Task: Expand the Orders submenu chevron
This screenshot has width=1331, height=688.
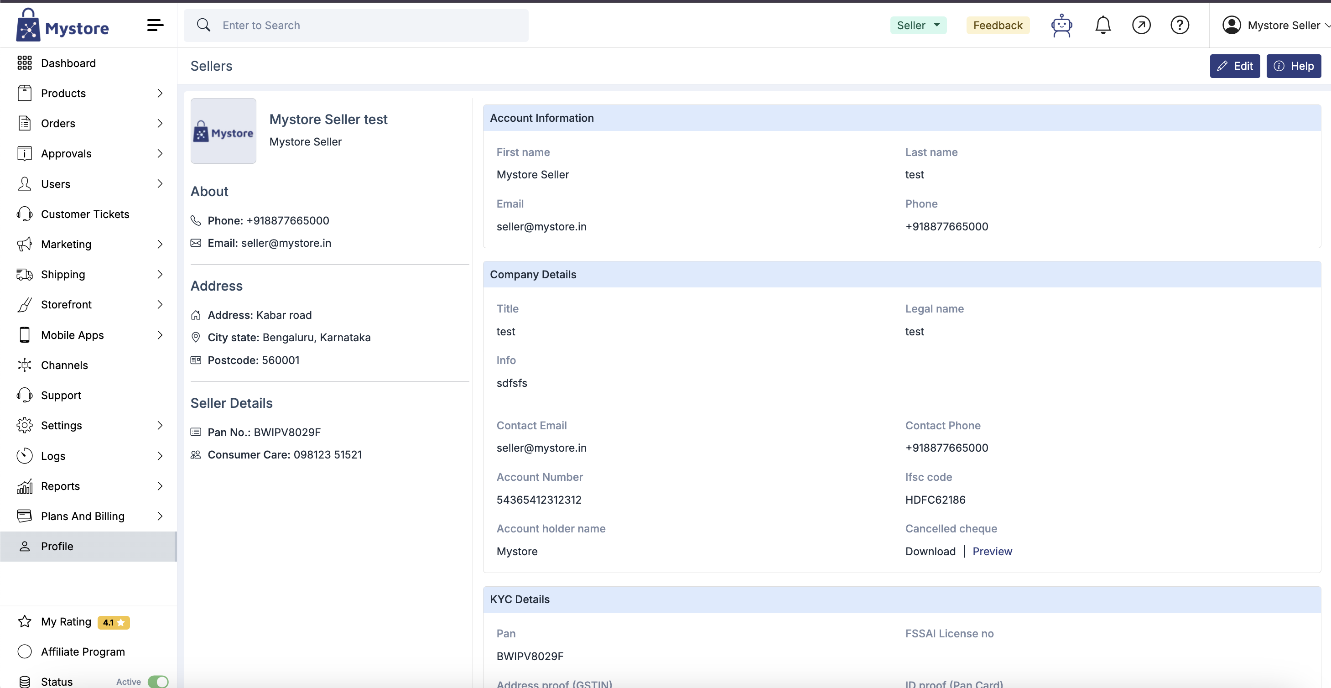Action: (x=160, y=123)
